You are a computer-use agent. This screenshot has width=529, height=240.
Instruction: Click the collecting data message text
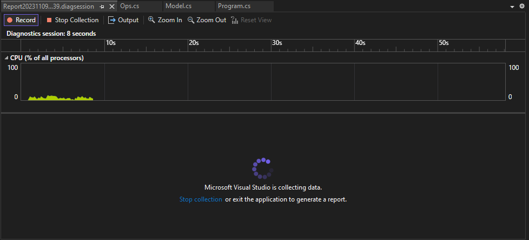click(x=263, y=187)
